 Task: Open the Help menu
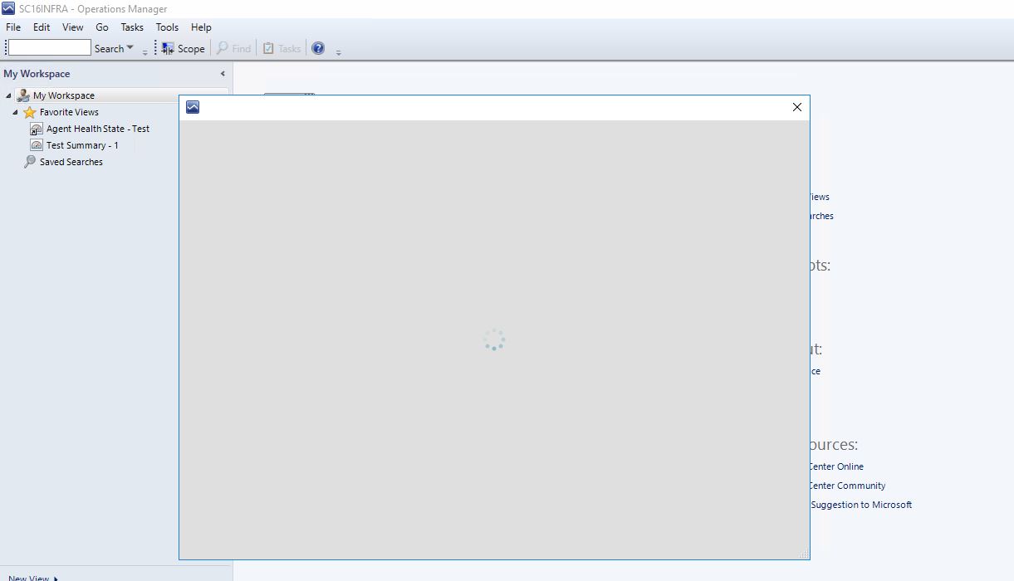pyautogui.click(x=201, y=27)
